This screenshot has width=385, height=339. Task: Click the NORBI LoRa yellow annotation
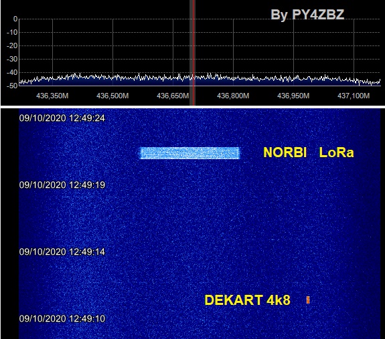(x=309, y=152)
